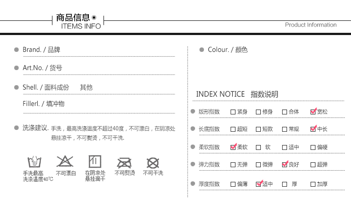Click the 在阴凉处悬挂滴干 caption

(x=95, y=176)
